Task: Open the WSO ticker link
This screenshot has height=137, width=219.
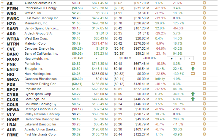Action: (12, 14)
